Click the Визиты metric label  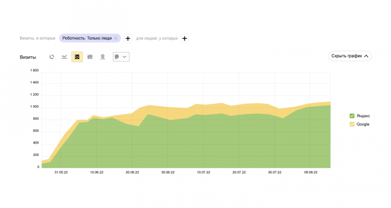tap(28, 57)
